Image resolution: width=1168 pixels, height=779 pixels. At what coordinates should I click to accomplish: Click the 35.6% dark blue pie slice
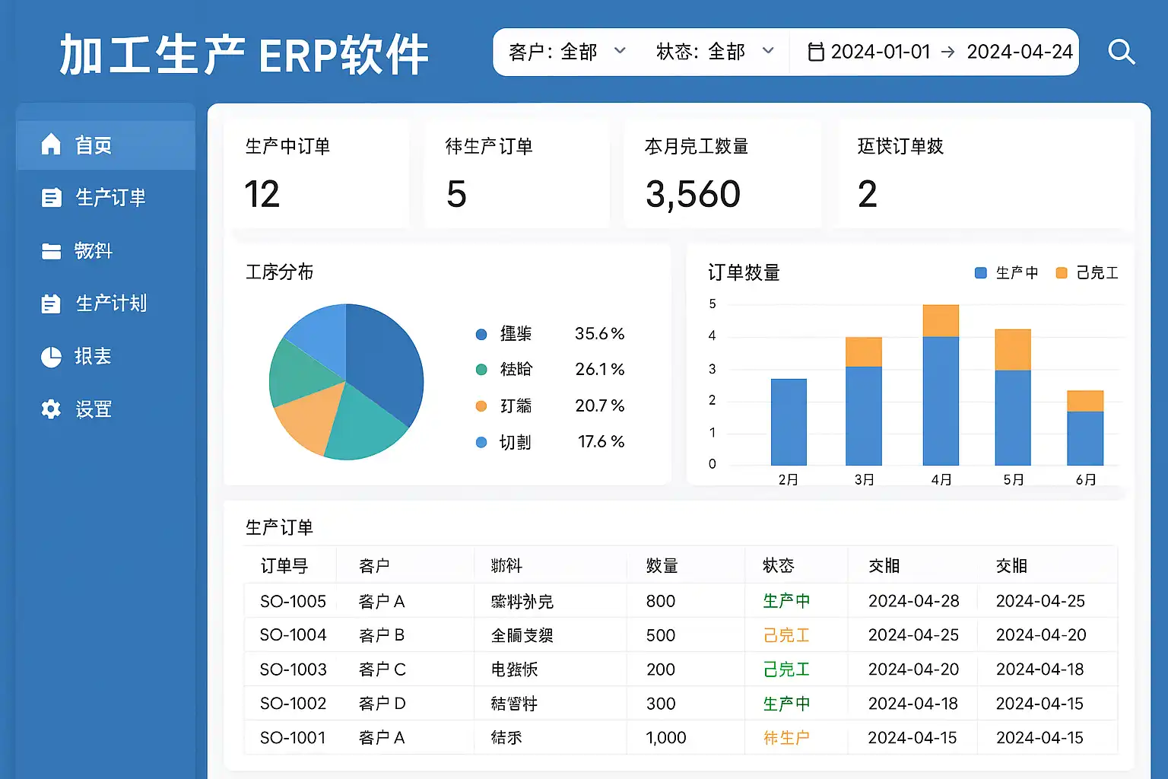point(384,358)
